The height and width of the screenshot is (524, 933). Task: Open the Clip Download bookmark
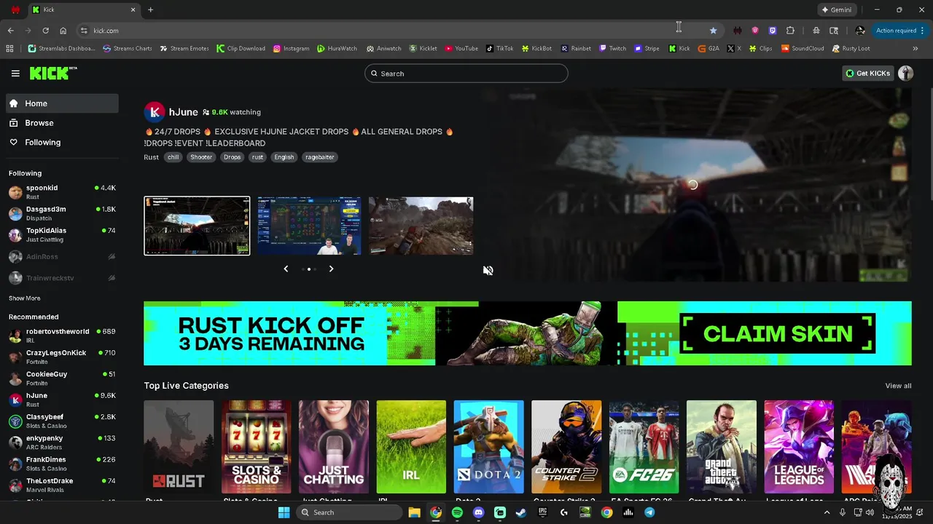pos(241,49)
